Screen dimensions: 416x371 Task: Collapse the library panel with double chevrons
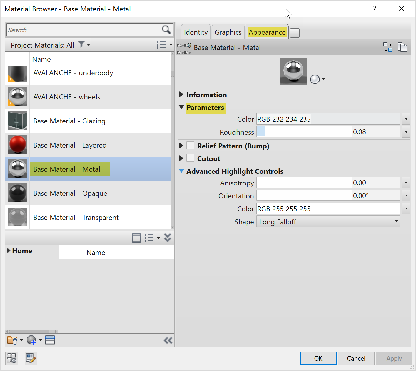click(x=168, y=340)
